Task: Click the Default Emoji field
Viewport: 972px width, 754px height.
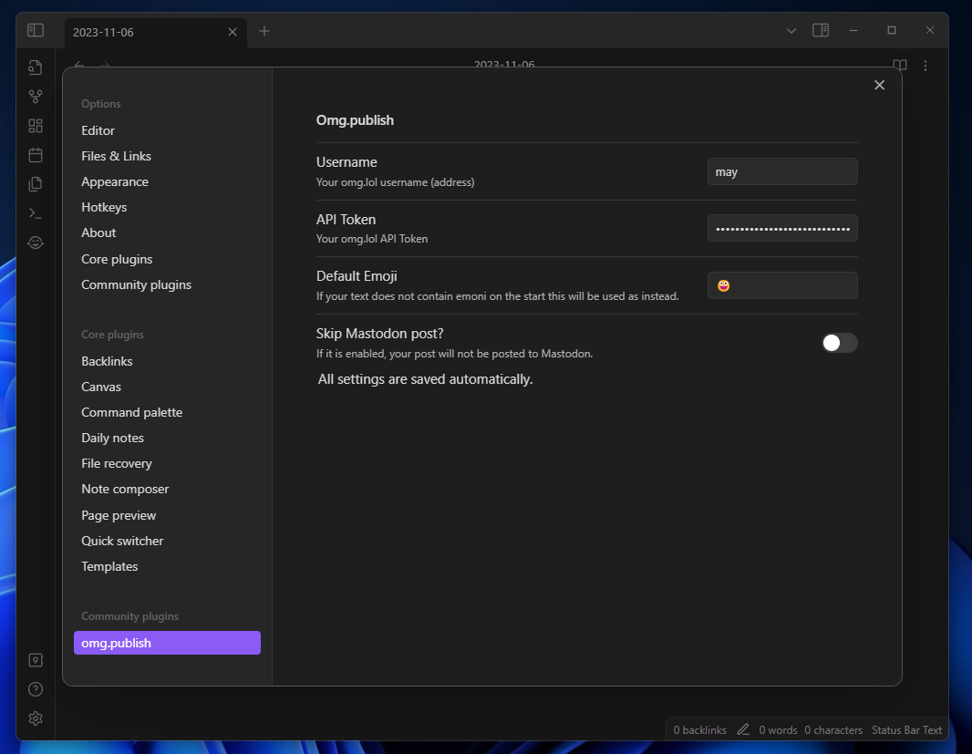Action: 782,285
